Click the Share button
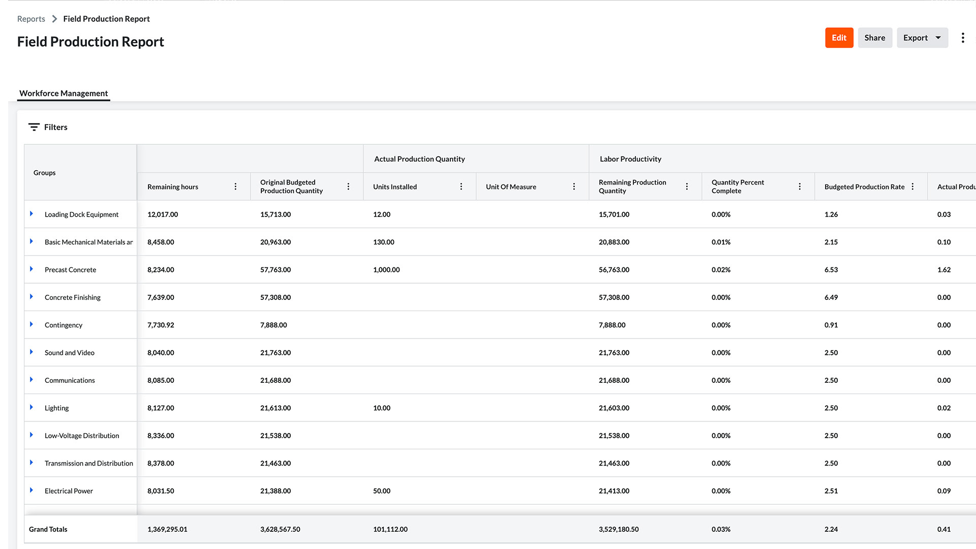 coord(875,38)
